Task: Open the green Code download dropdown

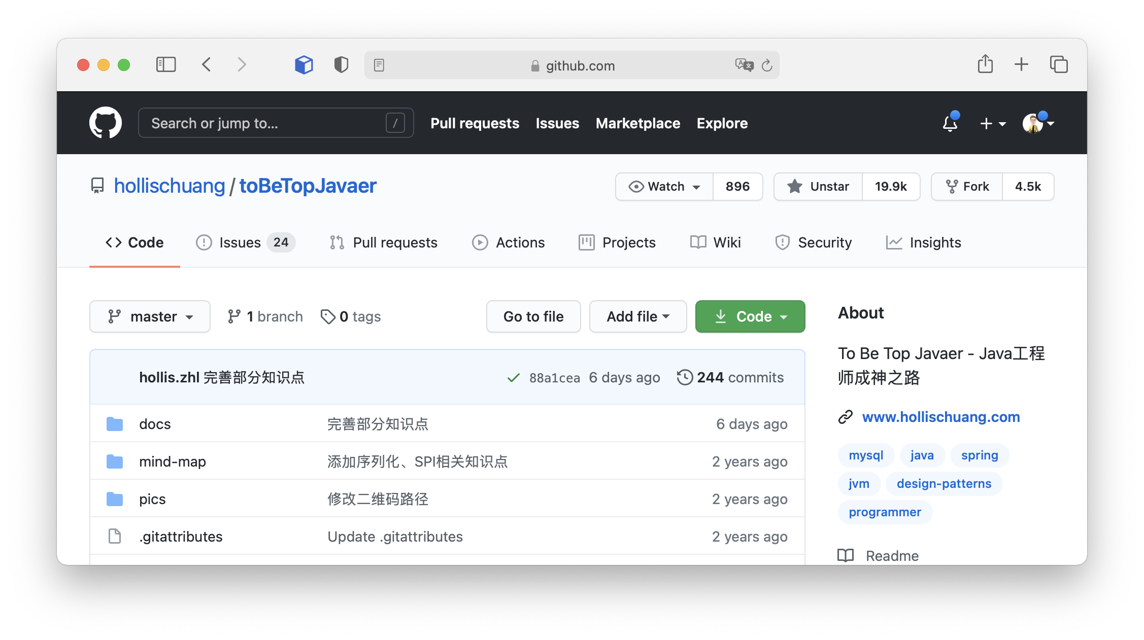Action: [750, 316]
